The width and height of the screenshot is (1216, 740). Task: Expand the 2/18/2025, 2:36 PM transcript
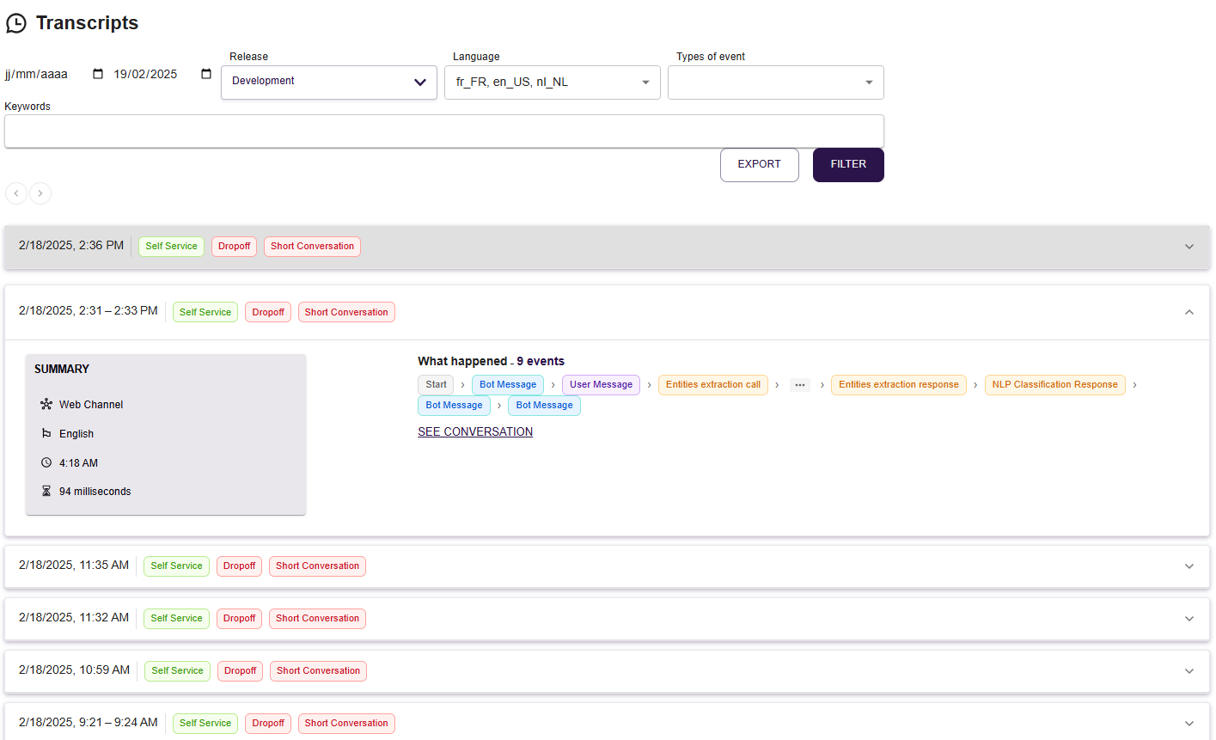pos(1189,247)
